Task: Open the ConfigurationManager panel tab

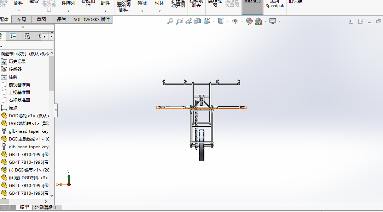Action: coord(27,36)
